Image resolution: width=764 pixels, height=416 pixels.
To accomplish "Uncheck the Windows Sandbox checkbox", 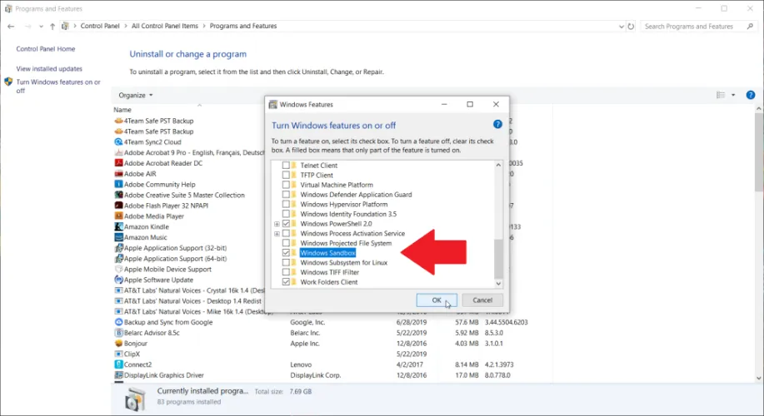I will point(287,253).
